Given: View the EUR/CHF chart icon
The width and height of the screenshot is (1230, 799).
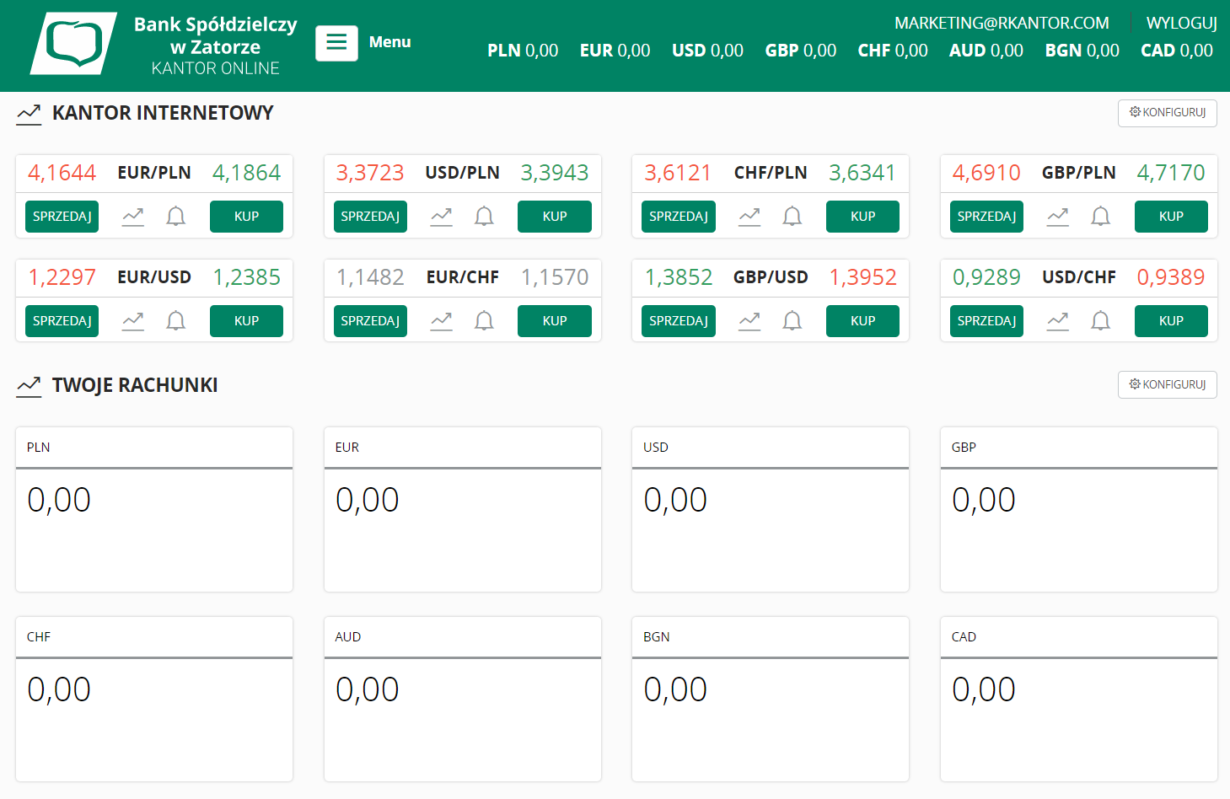Looking at the screenshot, I should click(x=441, y=321).
